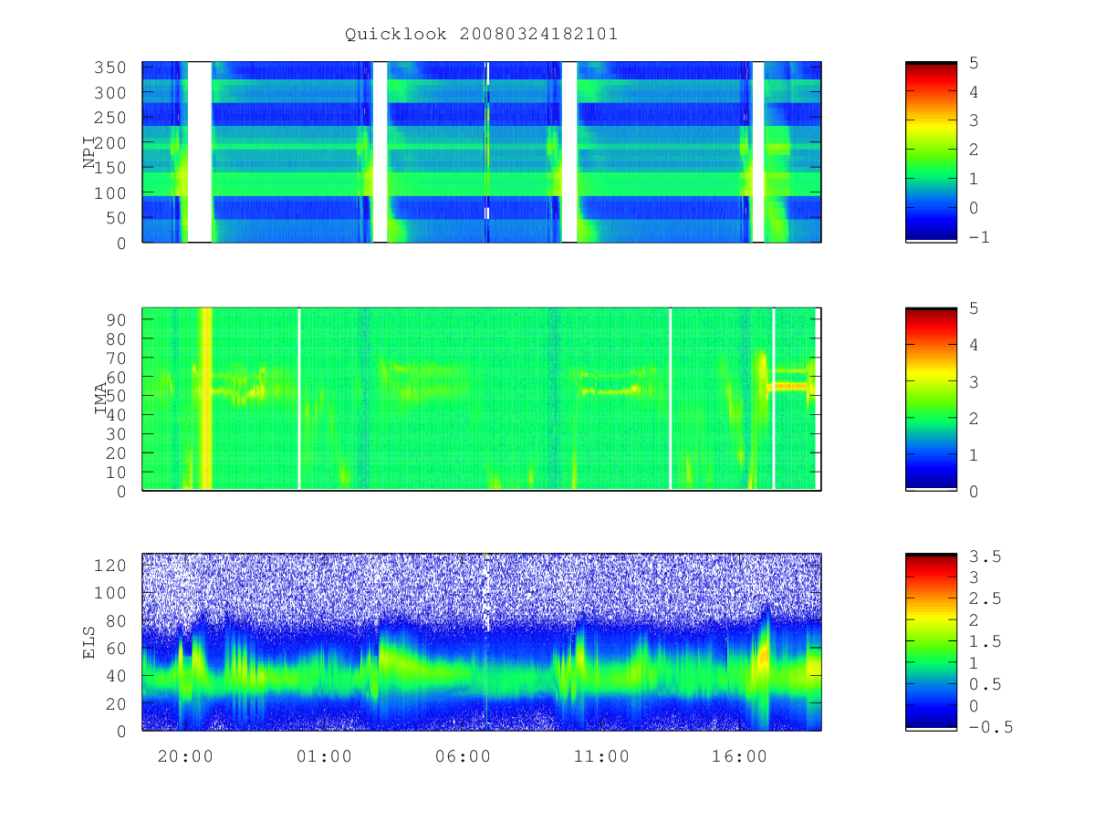
Task: Click the 20:00 time tick label
Action: click(185, 756)
